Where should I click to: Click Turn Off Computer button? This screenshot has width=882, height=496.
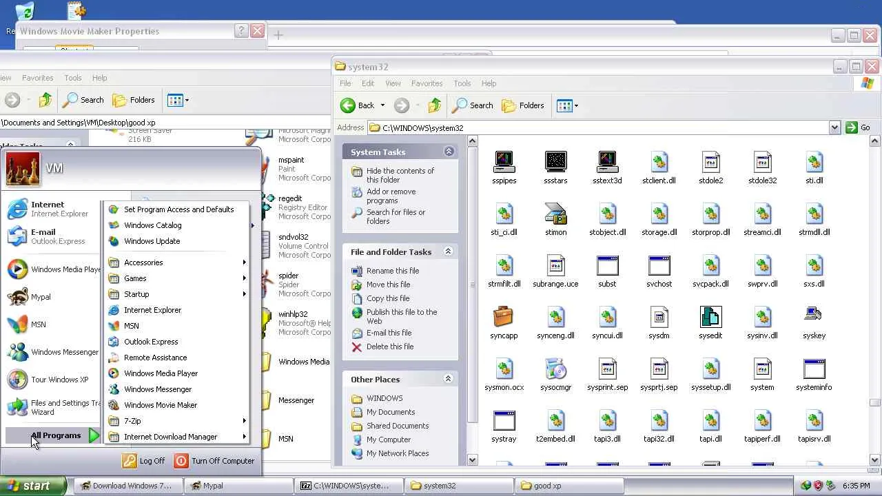(x=214, y=461)
